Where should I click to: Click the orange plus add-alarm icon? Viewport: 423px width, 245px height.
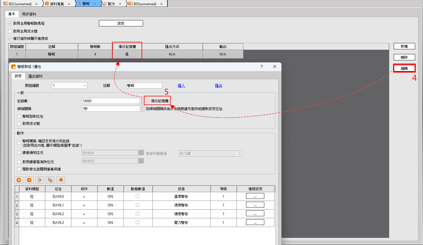(x=19, y=180)
